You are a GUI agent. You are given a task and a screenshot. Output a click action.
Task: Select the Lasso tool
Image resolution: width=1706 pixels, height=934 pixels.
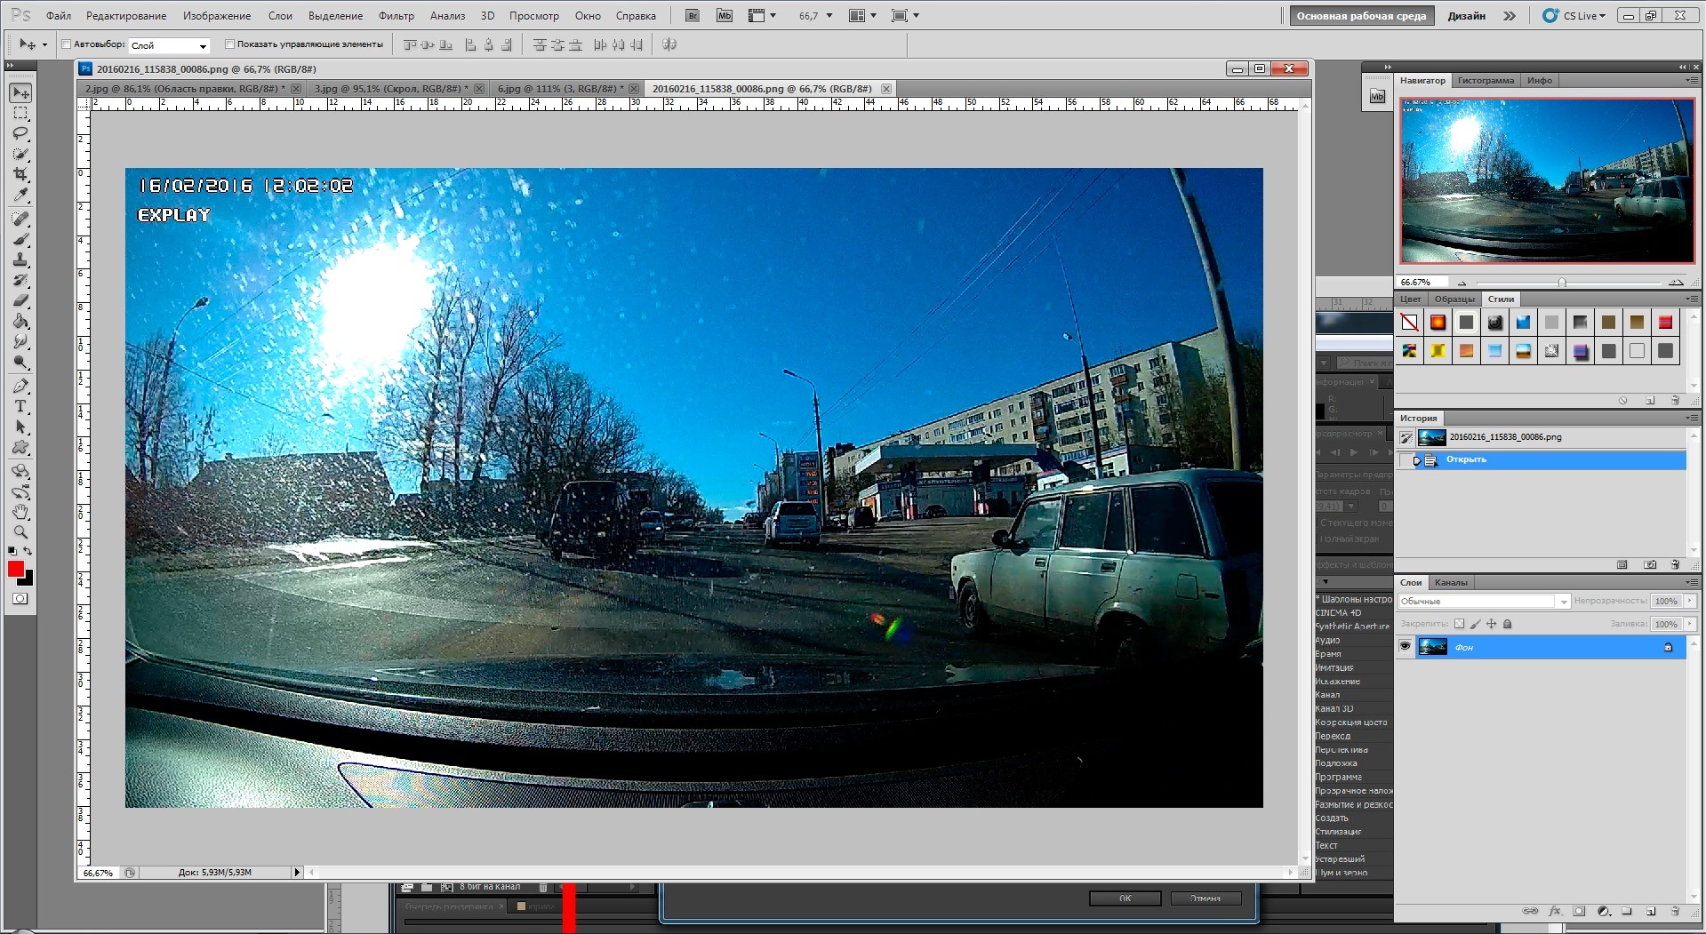[20, 134]
